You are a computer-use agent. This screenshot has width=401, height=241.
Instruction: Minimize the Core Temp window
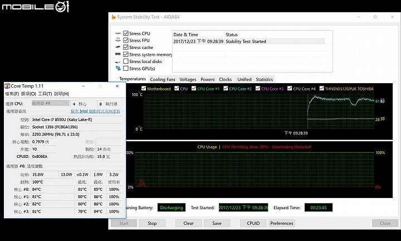point(84,86)
